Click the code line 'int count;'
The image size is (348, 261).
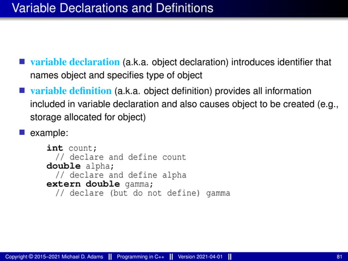[71, 148]
